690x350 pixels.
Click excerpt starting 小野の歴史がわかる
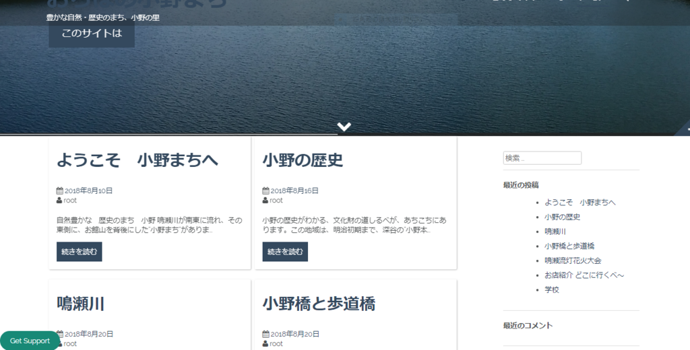click(354, 225)
